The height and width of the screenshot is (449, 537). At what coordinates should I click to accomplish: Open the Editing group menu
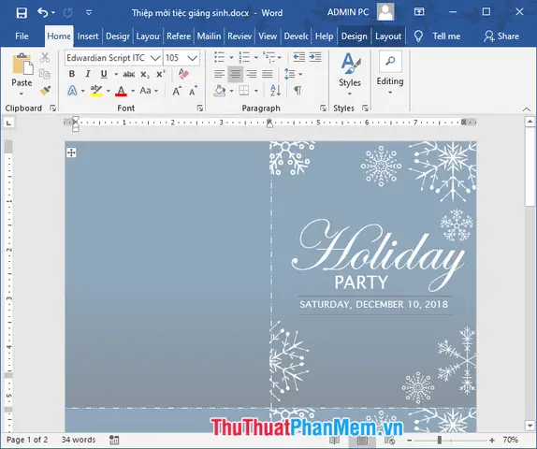pyautogui.click(x=390, y=73)
